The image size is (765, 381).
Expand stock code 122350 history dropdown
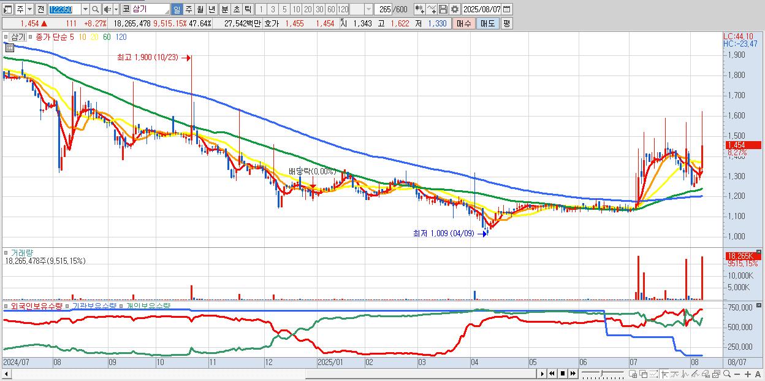point(85,9)
